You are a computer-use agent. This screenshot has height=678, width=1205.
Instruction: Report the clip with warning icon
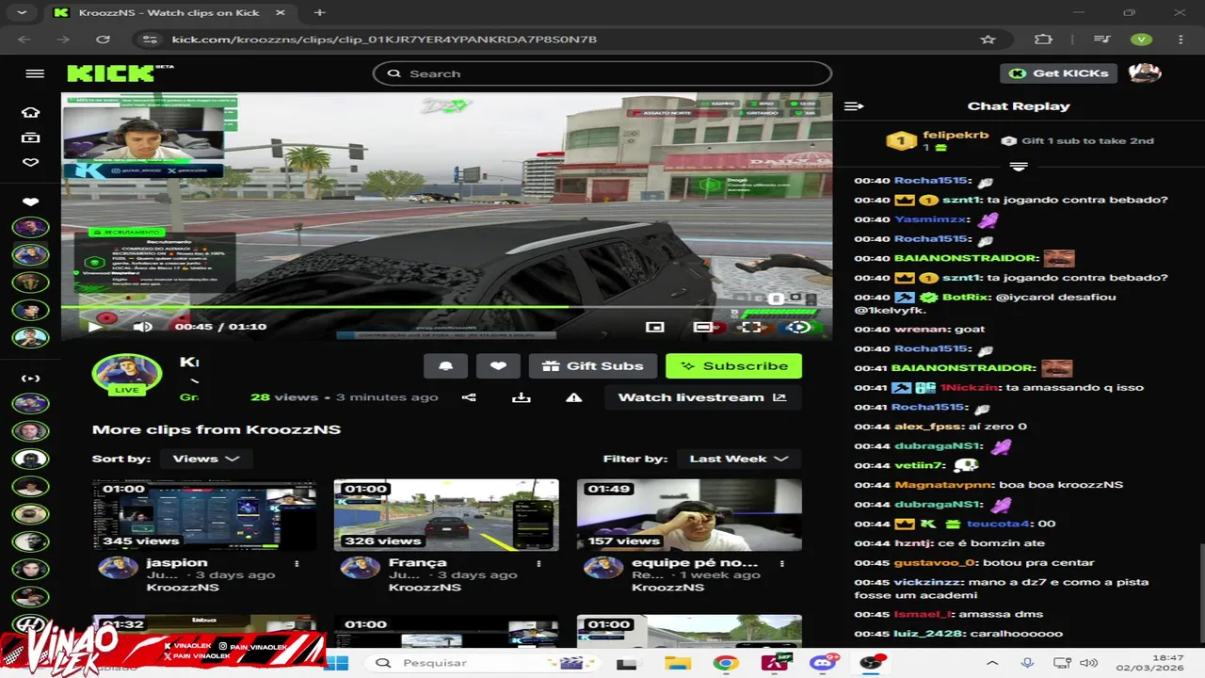574,397
